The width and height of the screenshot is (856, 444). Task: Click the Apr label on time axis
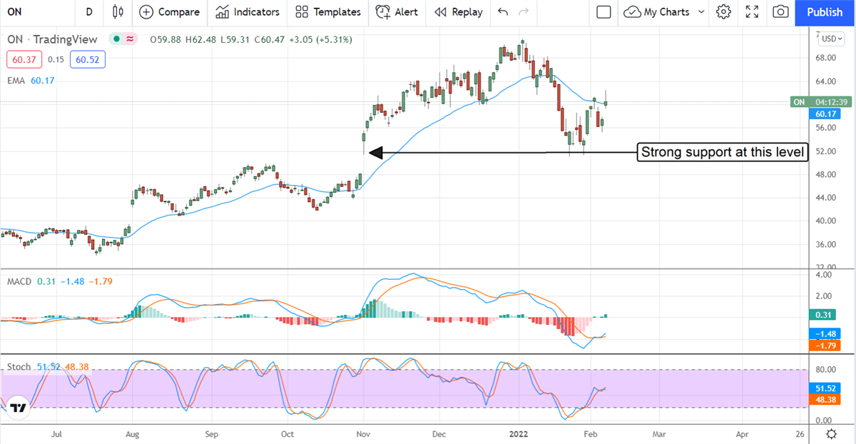[743, 433]
